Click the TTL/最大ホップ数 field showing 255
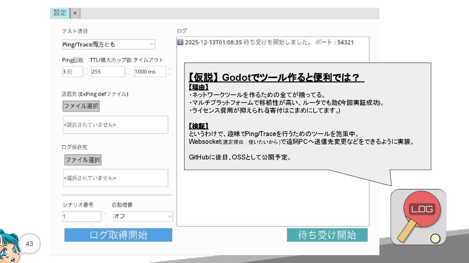This screenshot has width=469, height=263. click(108, 72)
